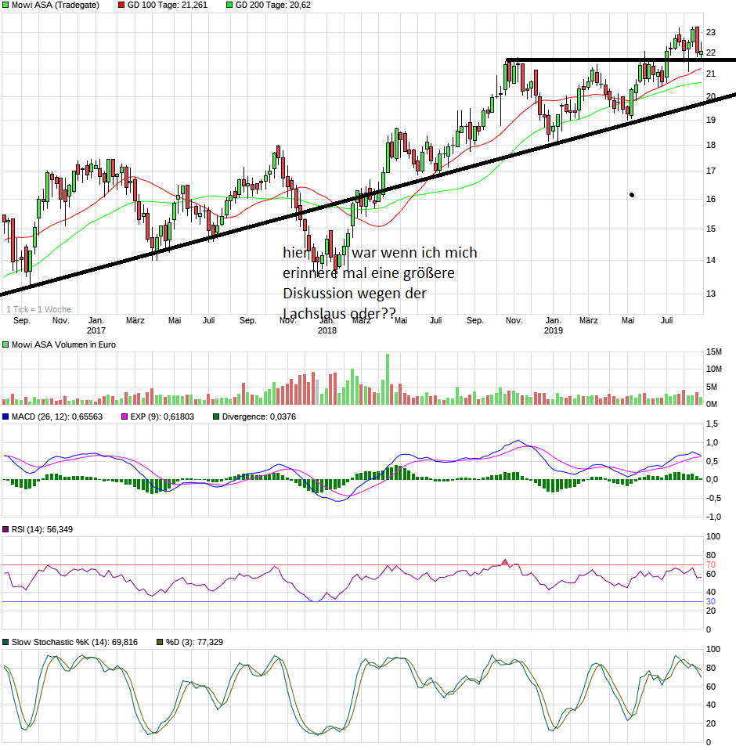
Task: Click the blue RSI 30 level label
Action: (712, 601)
